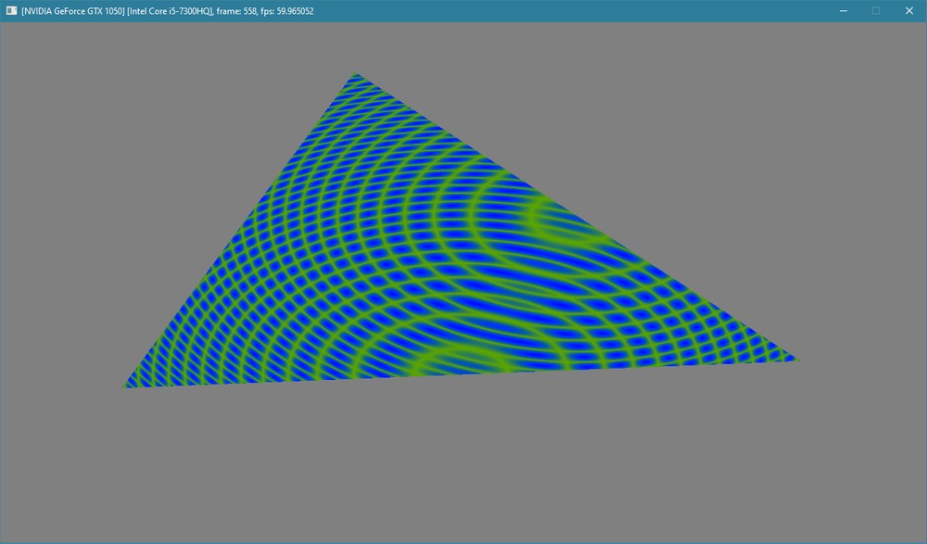Click the midpoint of the triangle's bottom edge
Image resolution: width=927 pixels, height=544 pixels.
point(460,373)
